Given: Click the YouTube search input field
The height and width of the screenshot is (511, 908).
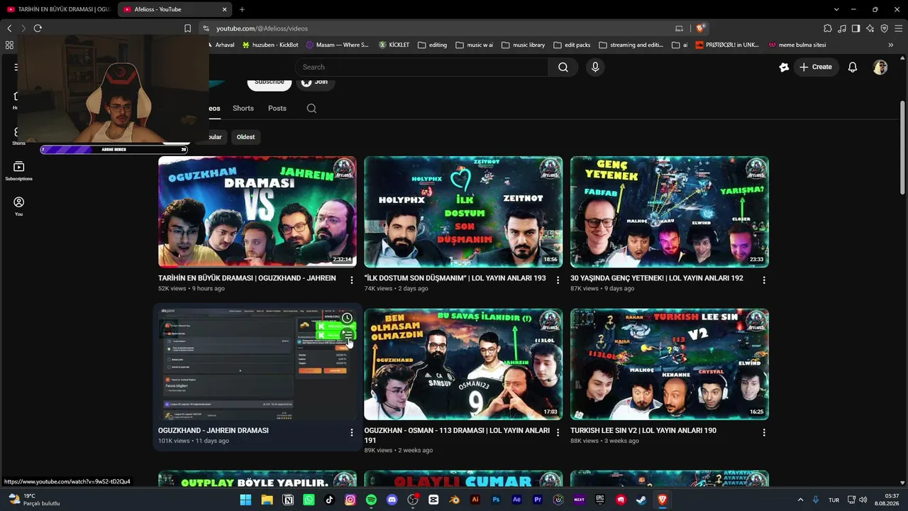Looking at the screenshot, I should [421, 67].
